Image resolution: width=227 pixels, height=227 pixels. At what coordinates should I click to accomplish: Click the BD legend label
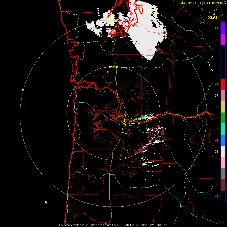[x=216, y=107]
